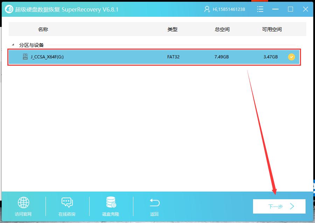Click the 类型 column header

173,29
